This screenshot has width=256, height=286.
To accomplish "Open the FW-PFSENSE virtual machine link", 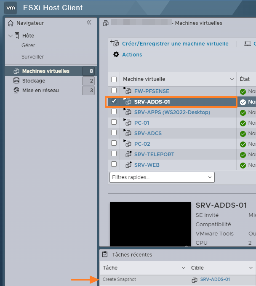I will point(152,91).
